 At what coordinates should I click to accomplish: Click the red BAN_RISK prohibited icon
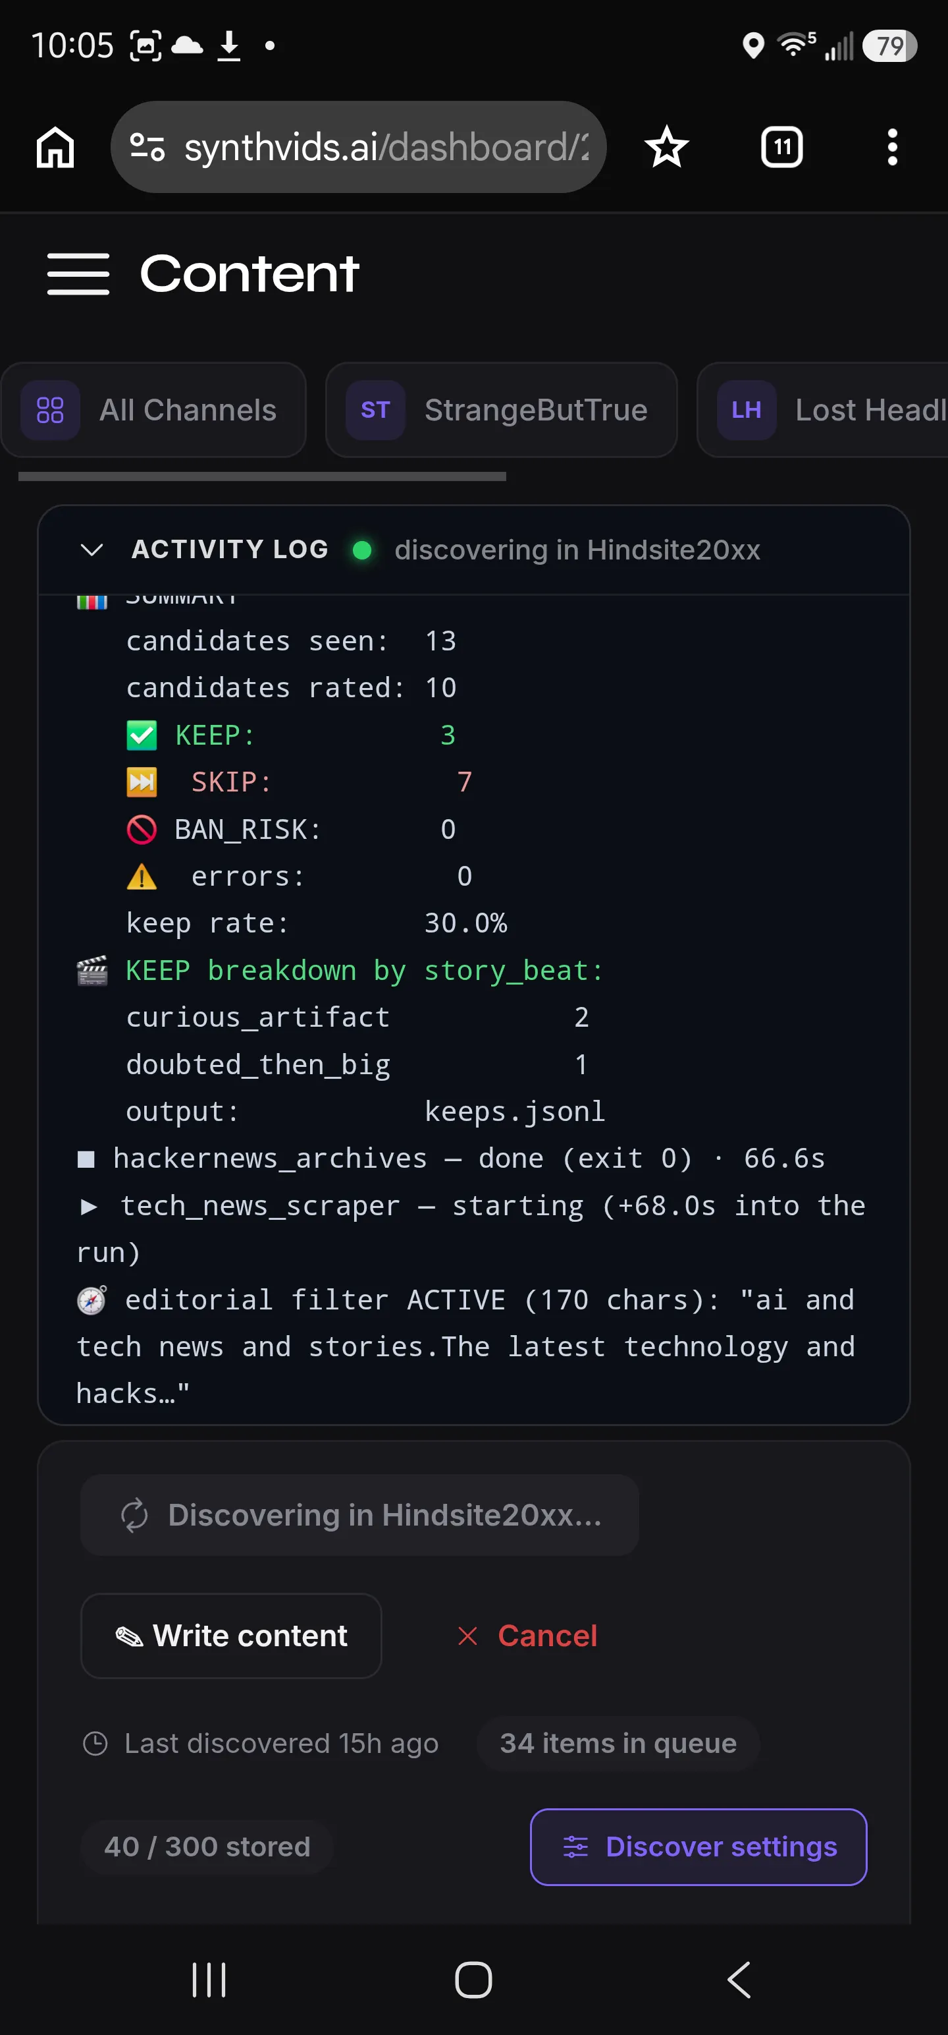[x=142, y=830]
